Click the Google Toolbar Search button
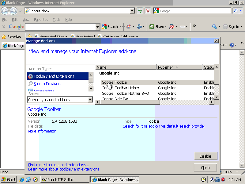This screenshot has height=184, width=245. click(x=110, y=27)
